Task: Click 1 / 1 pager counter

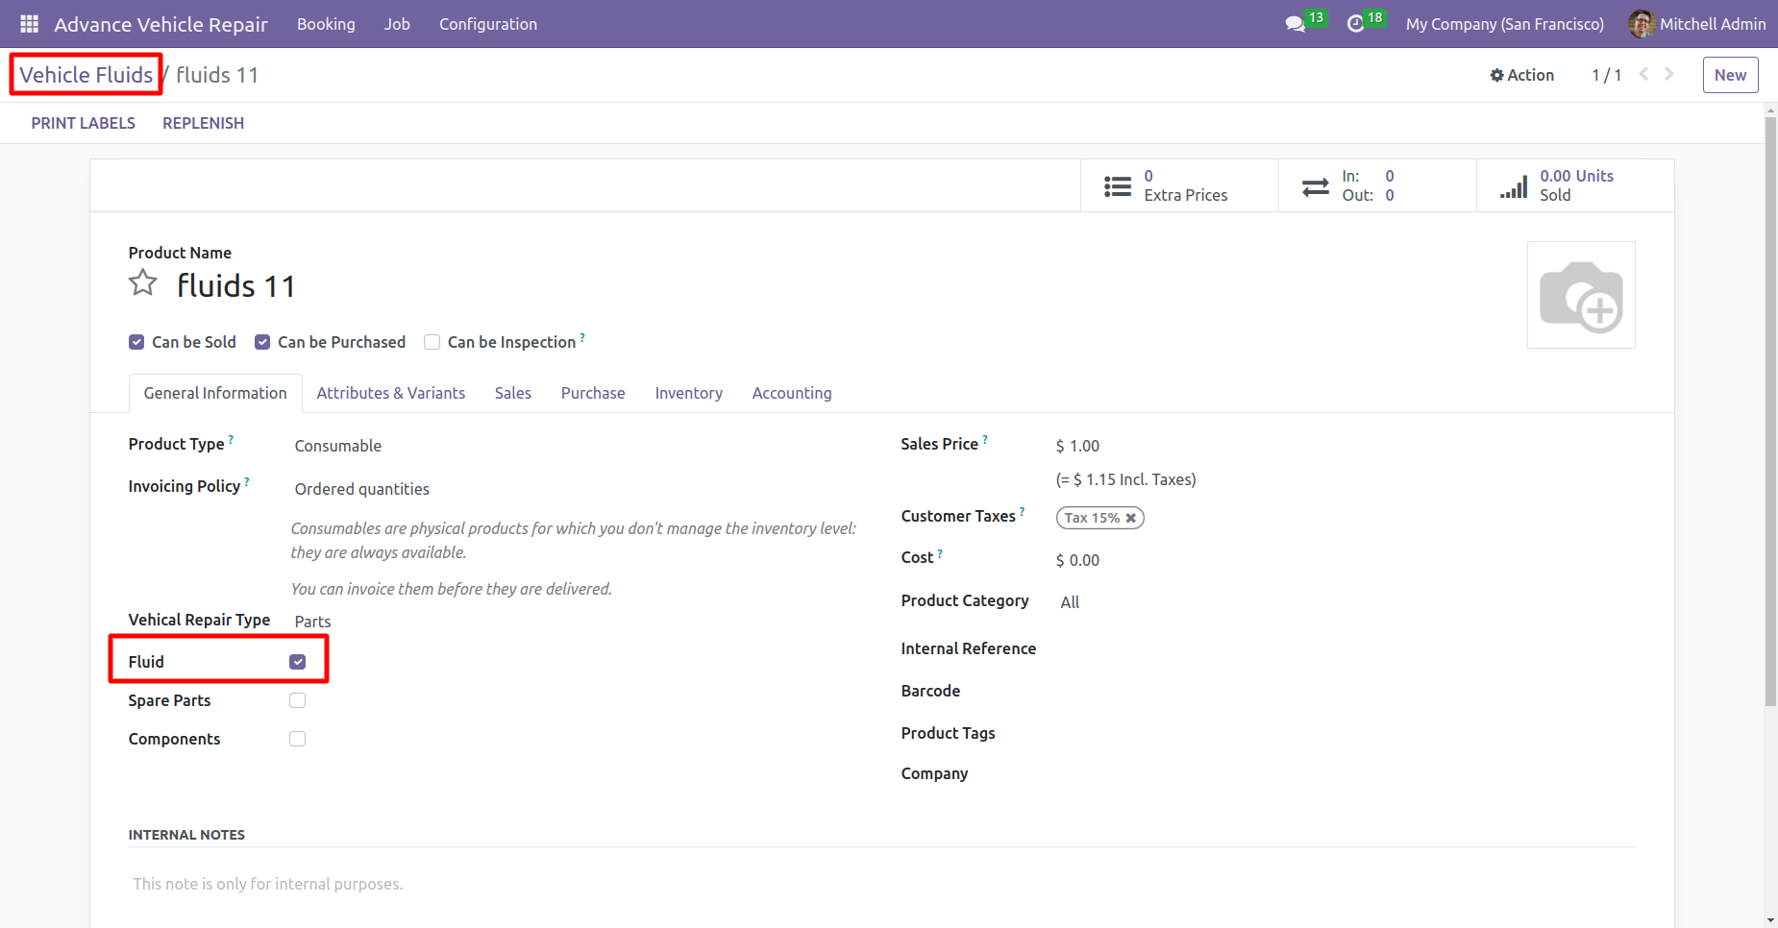Action: (x=1606, y=75)
